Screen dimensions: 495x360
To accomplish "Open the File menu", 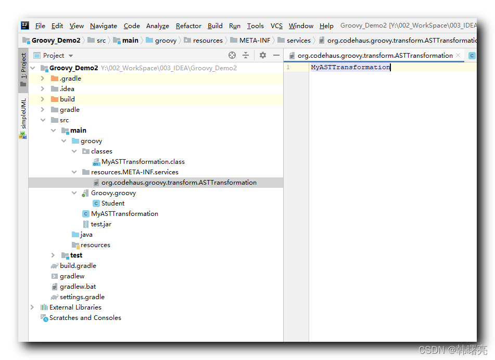I will click(40, 26).
